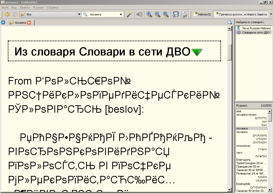Open history entry Танакан 40 мг/мл 30

(x=252, y=191)
